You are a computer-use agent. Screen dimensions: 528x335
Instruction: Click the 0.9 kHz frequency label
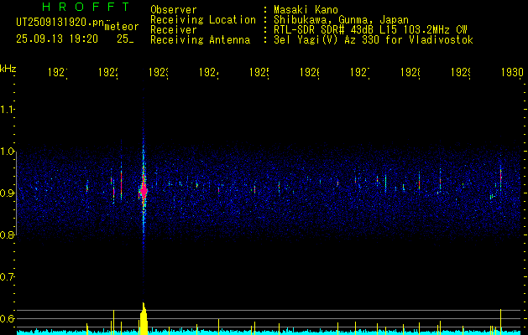tap(7, 193)
